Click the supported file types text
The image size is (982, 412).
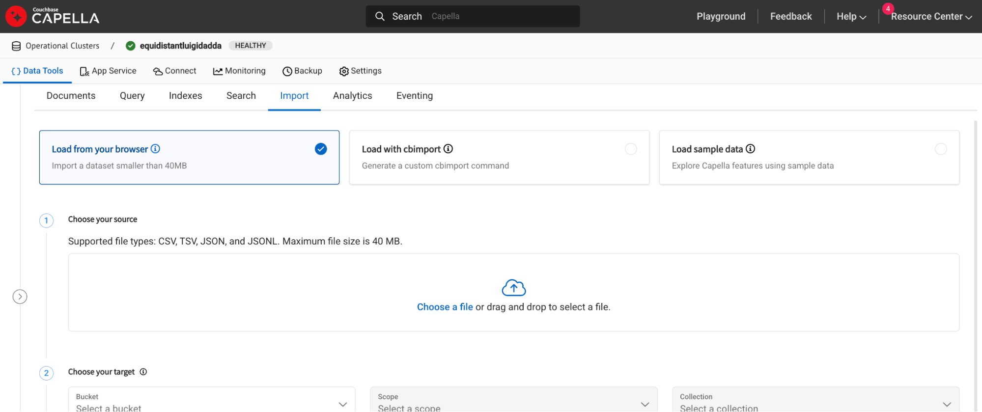coord(235,241)
